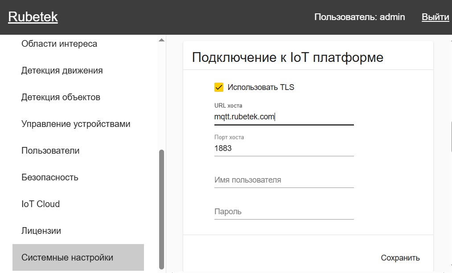The image size is (452, 273).
Task: Go to Детекция объектов settings
Action: click(x=61, y=97)
